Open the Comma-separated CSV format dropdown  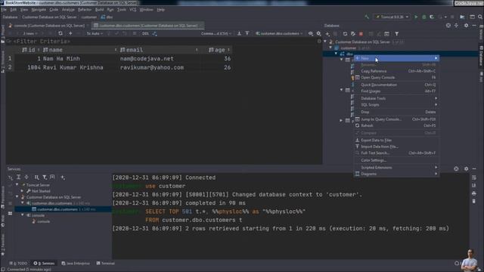click(216, 33)
